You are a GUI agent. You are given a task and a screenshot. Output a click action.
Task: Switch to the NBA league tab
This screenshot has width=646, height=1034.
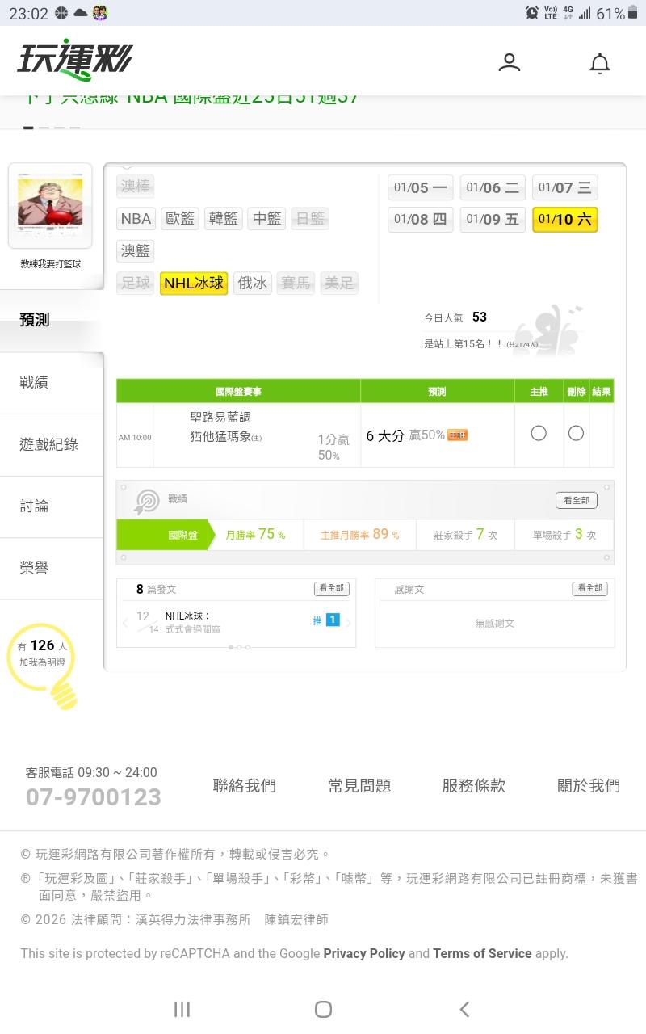point(136,218)
